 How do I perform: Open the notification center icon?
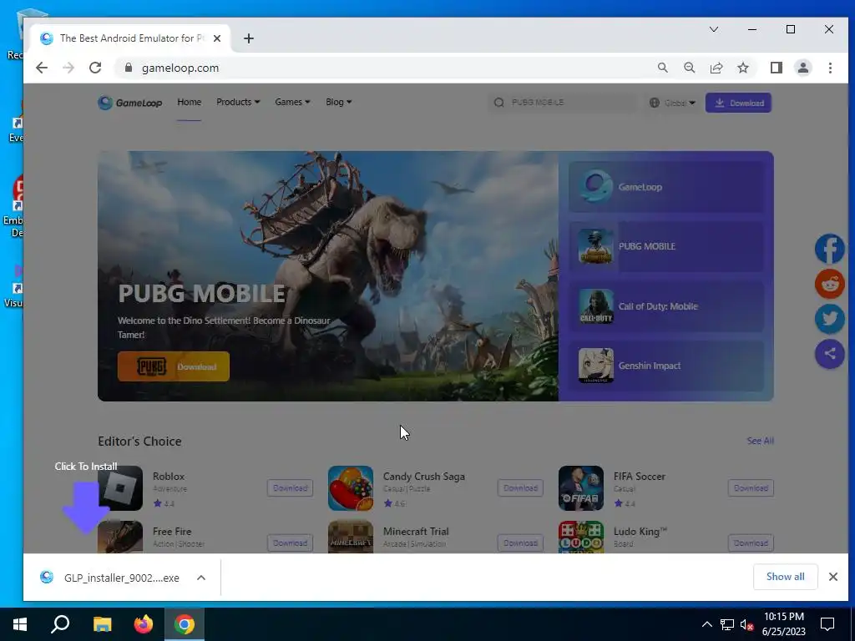tap(827, 624)
